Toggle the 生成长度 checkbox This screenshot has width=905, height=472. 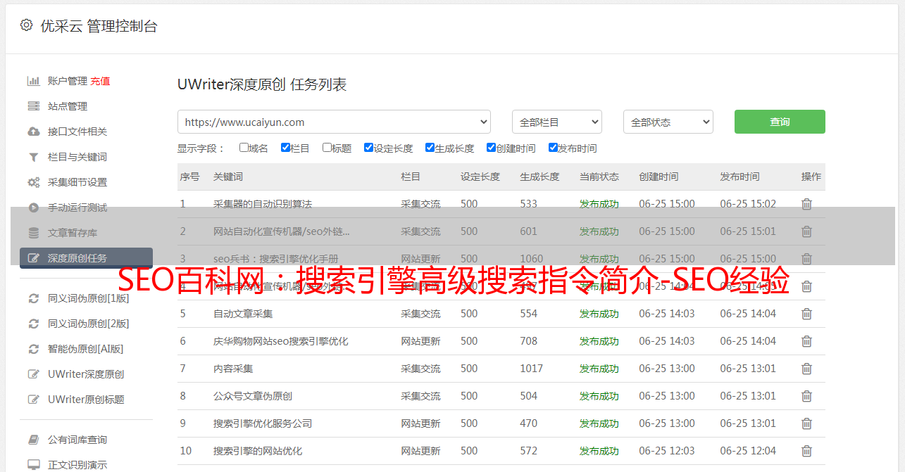point(430,148)
